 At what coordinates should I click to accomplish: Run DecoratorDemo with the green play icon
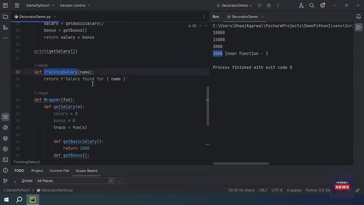click(x=259, y=5)
